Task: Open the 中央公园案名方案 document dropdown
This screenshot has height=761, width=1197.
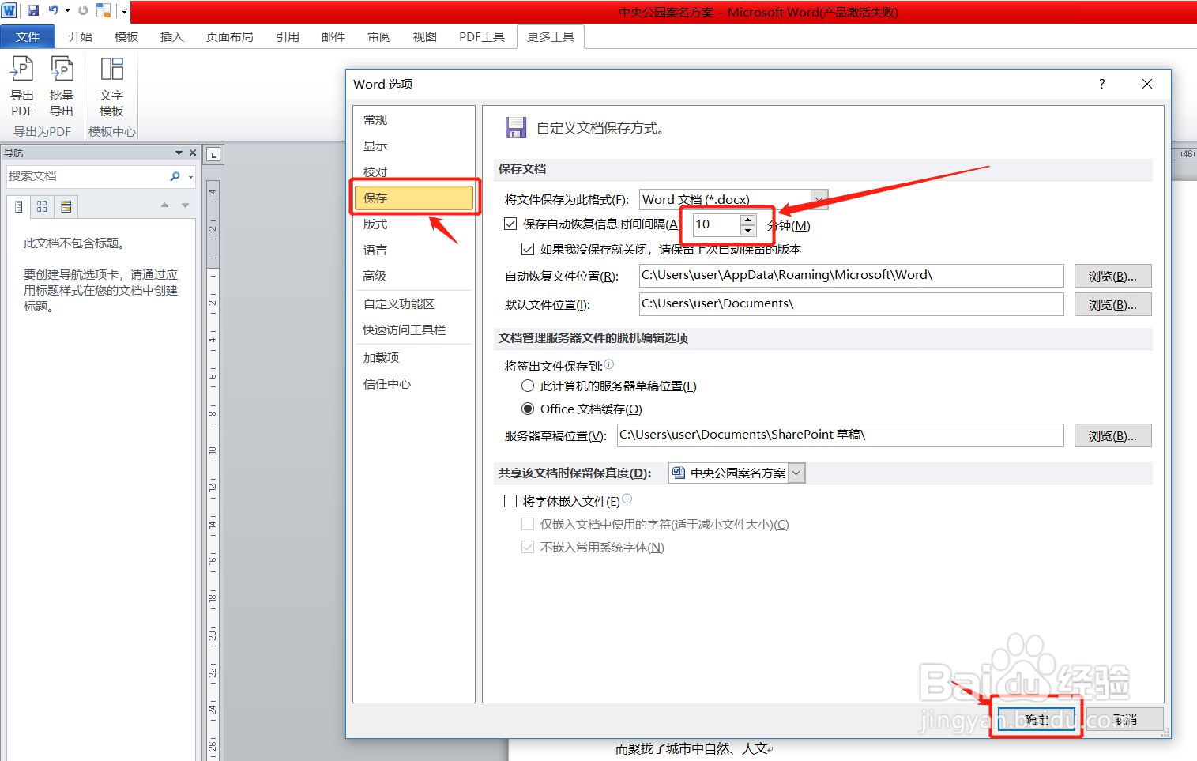Action: pyautogui.click(x=796, y=473)
